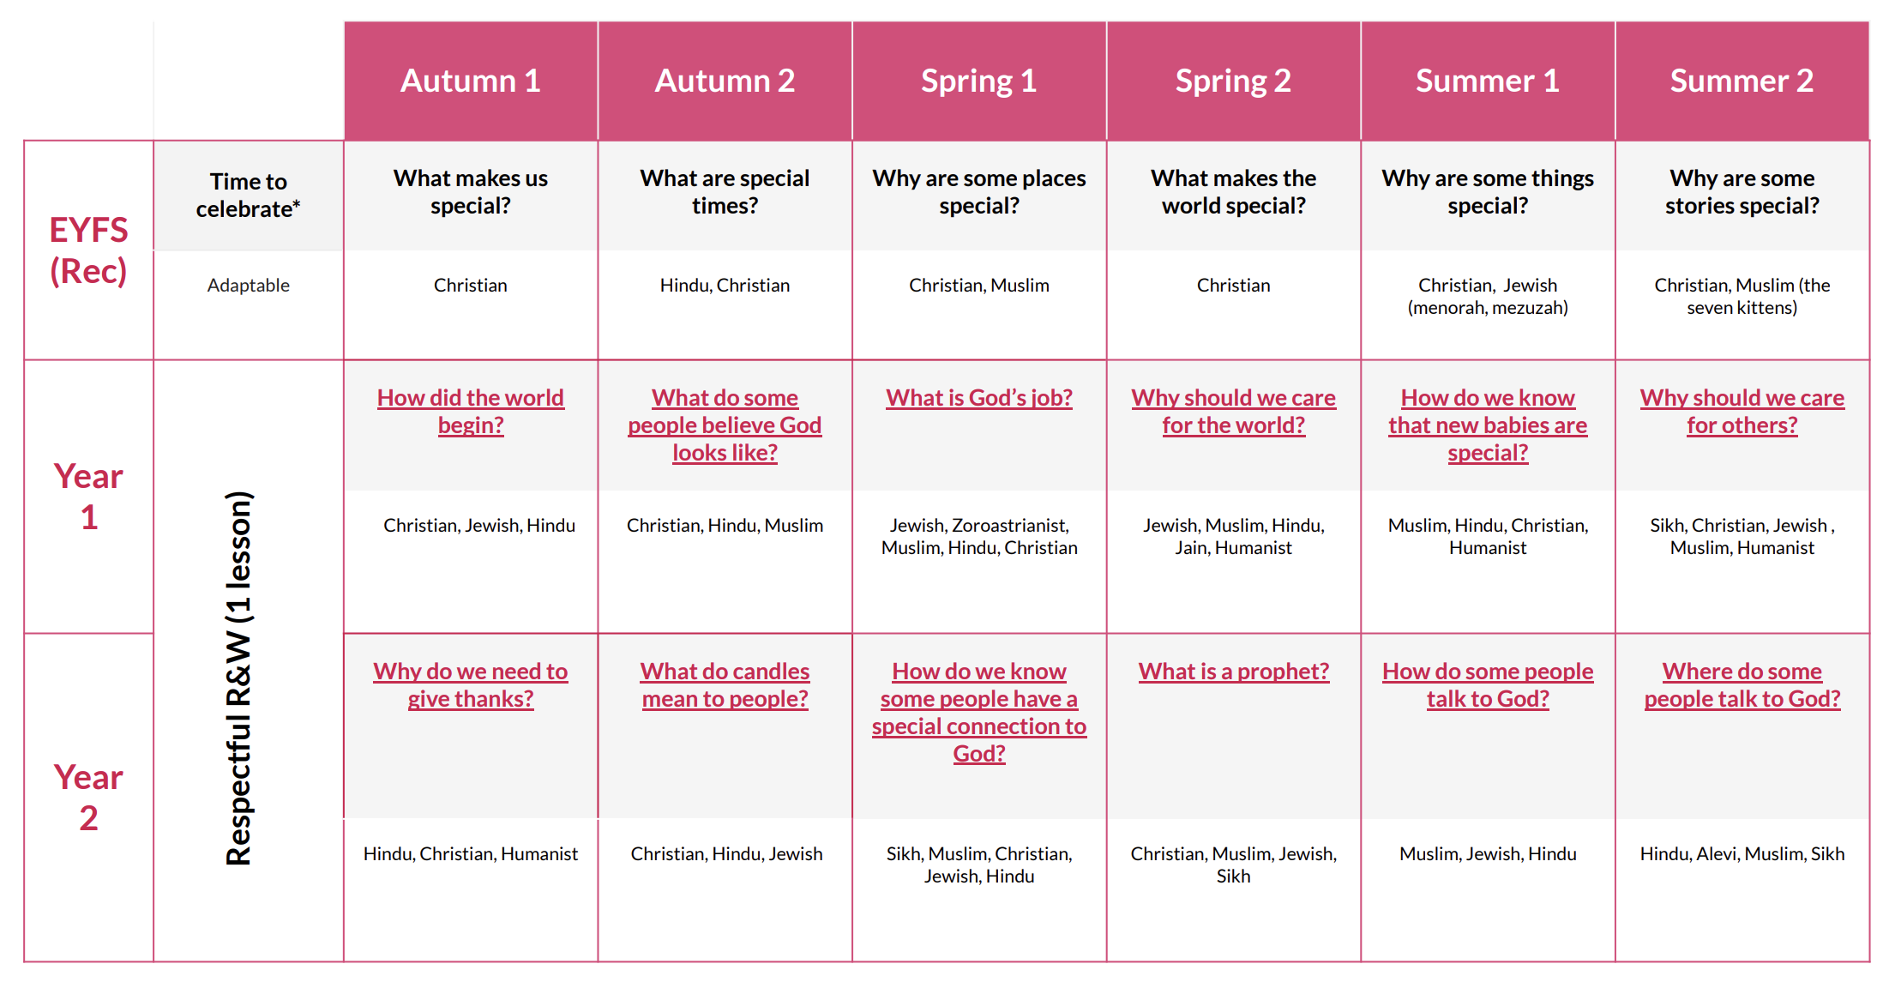Follow 'What do candles mean to people?' link
The image size is (1883, 988).
point(725,684)
